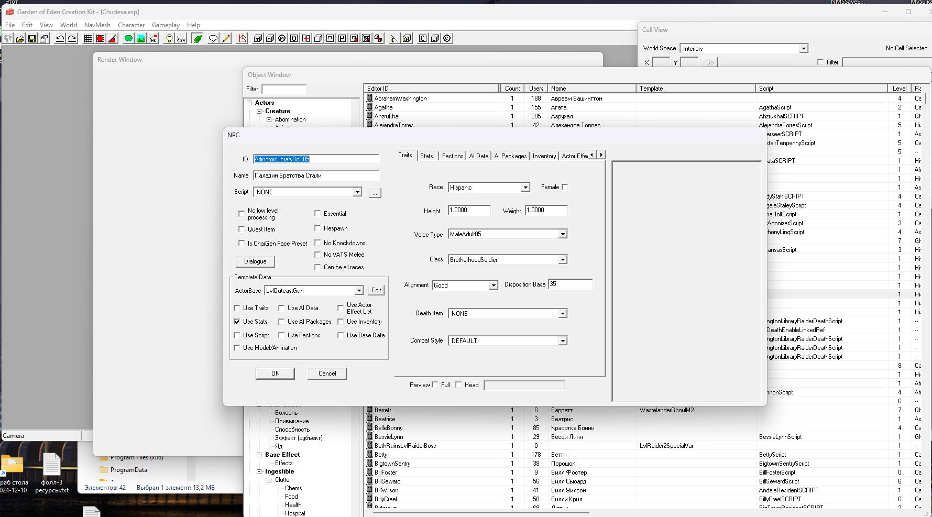Check the Use Inventory template option

[341, 322]
